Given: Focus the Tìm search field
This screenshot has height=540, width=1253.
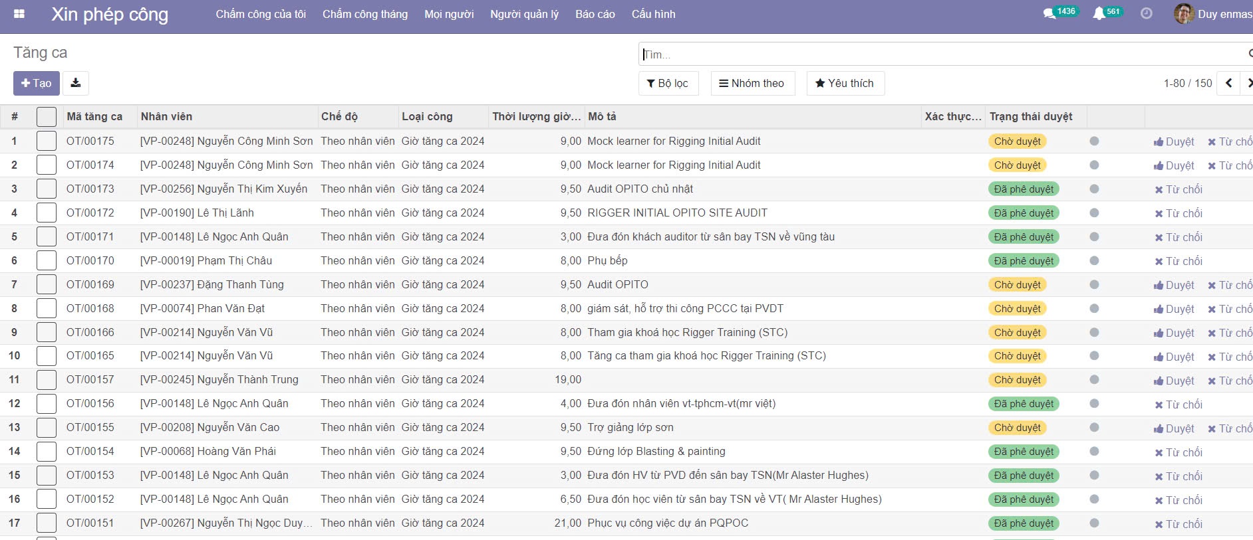Looking at the screenshot, I should click(931, 54).
